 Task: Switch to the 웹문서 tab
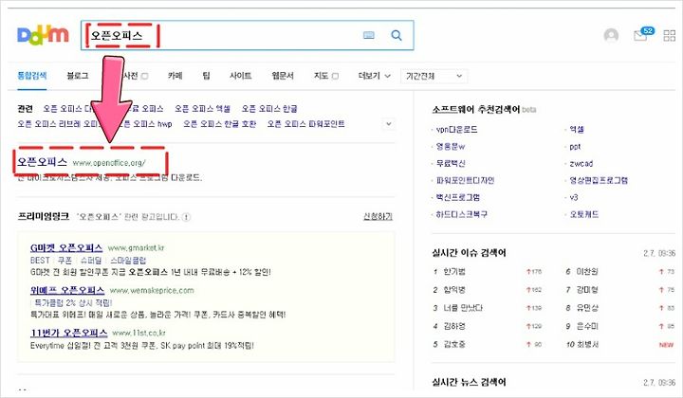(x=283, y=76)
